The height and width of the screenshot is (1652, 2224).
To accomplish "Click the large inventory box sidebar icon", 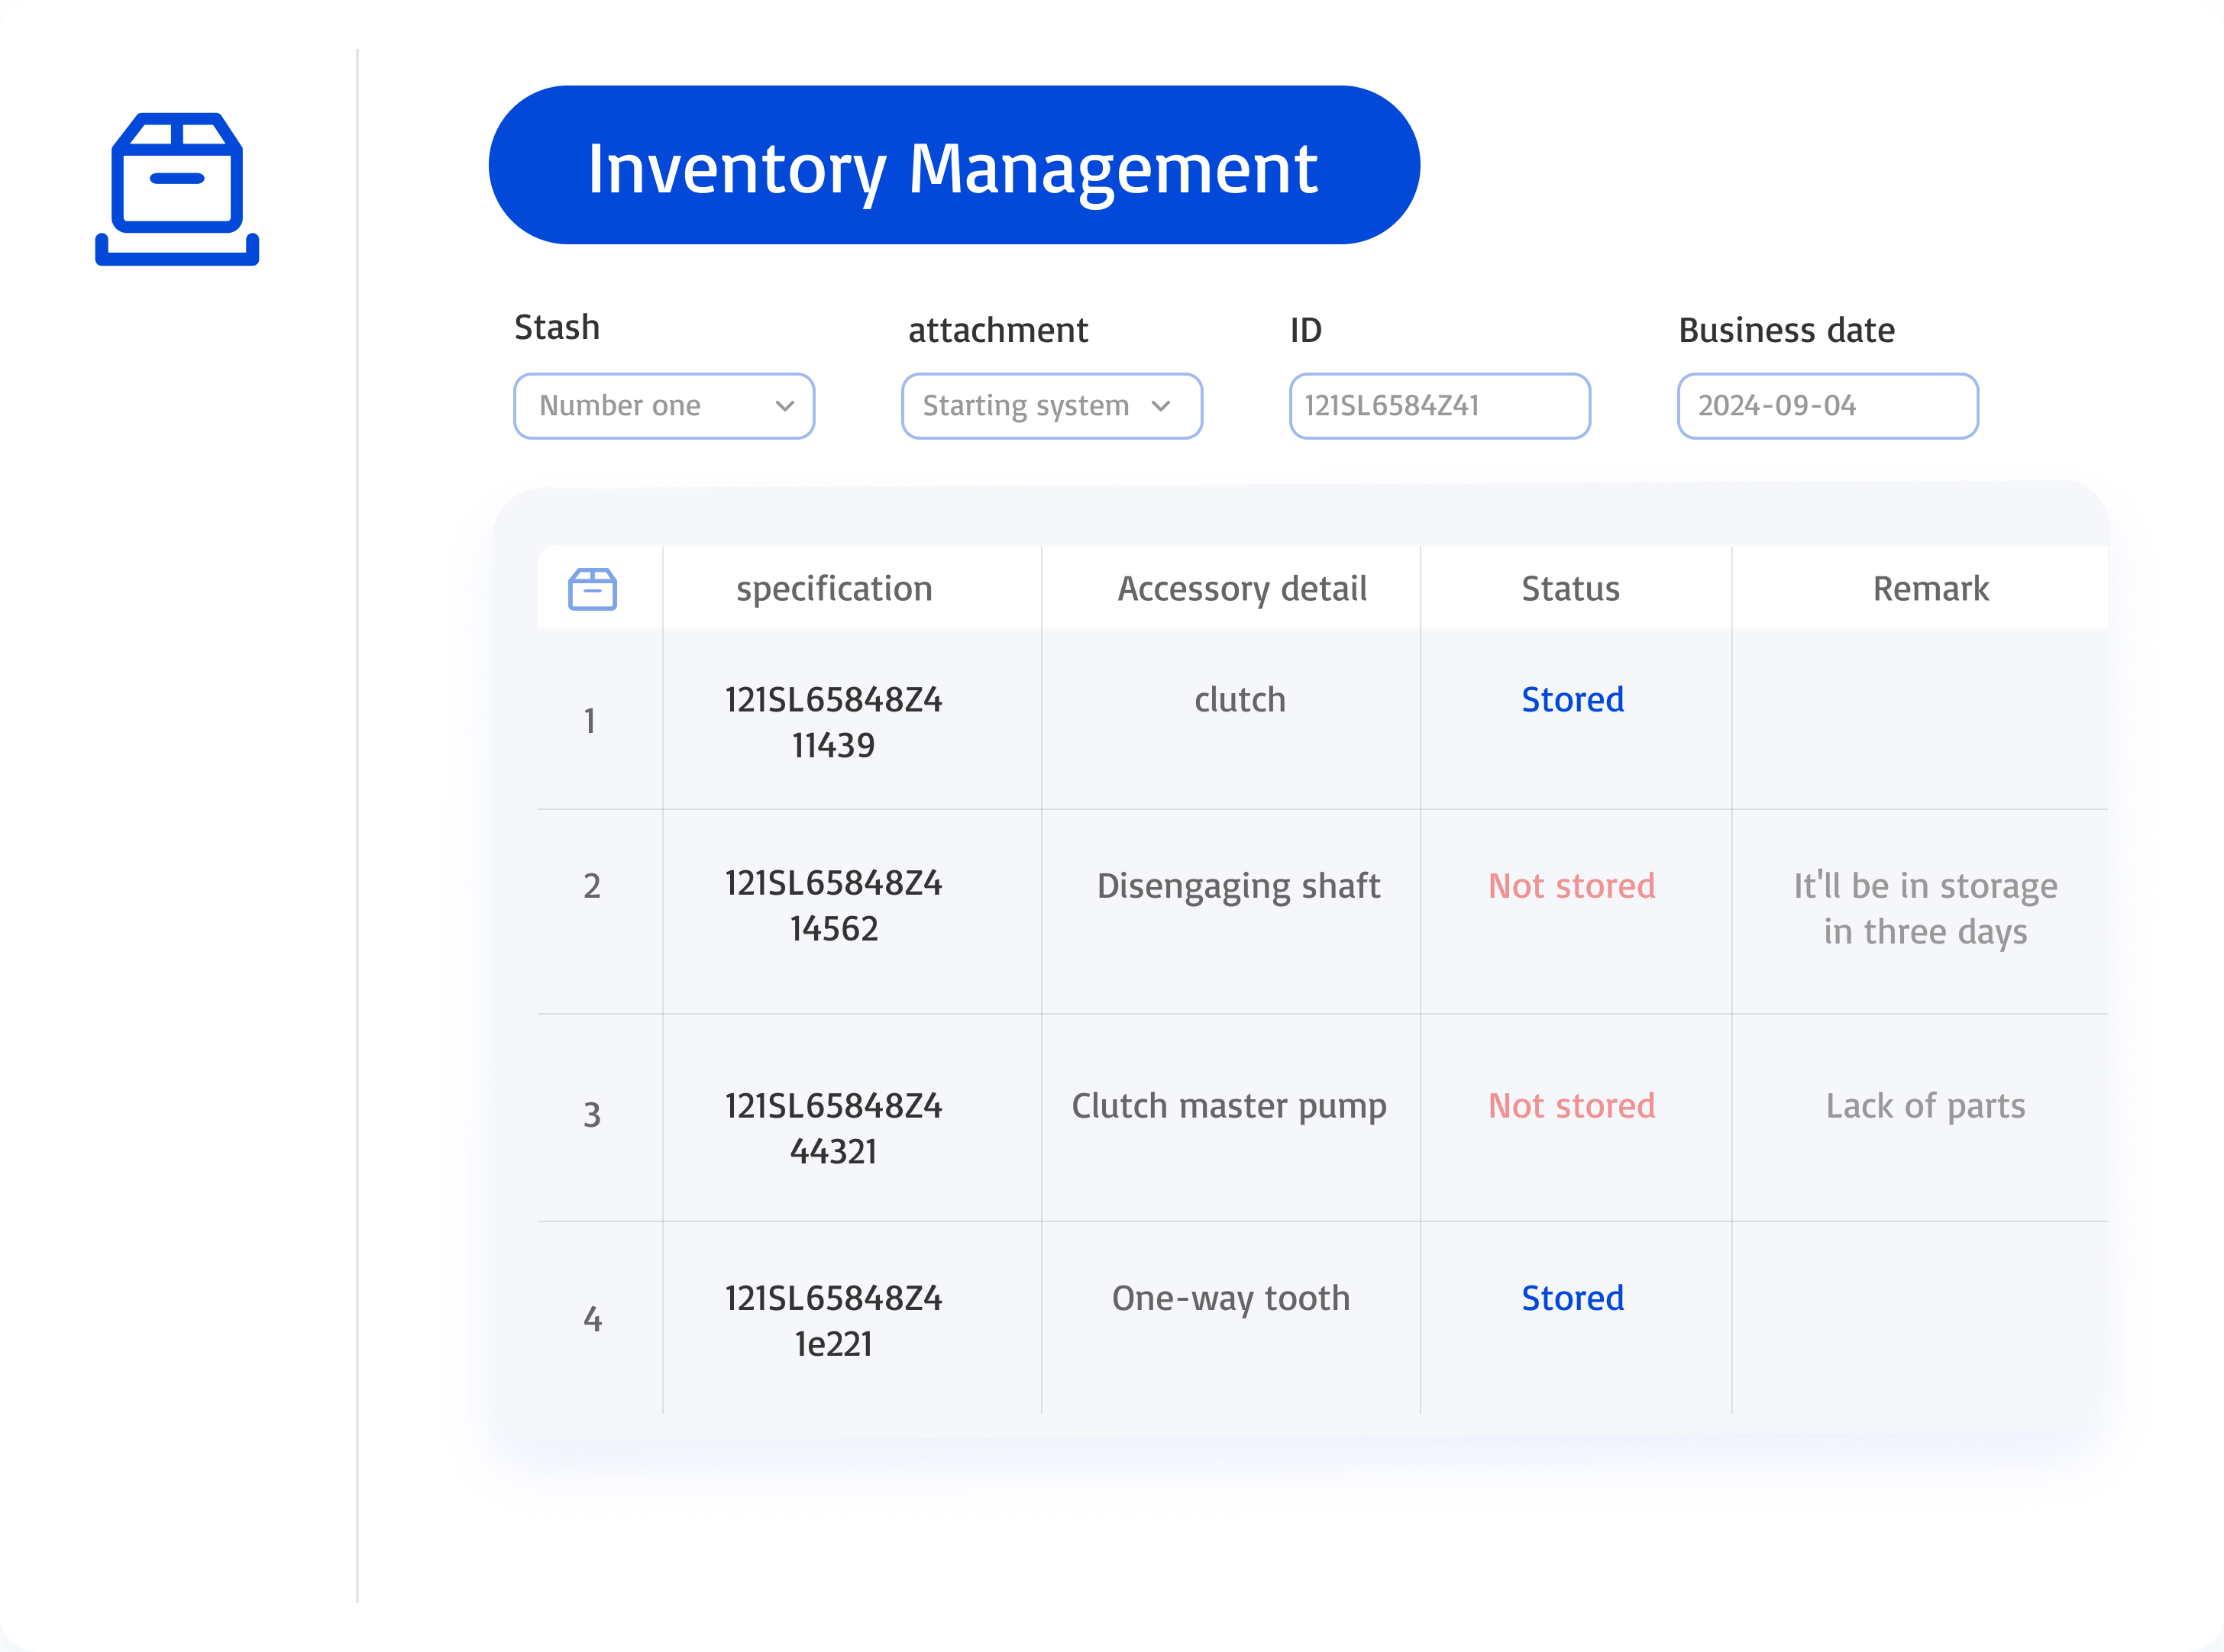I will (x=177, y=189).
